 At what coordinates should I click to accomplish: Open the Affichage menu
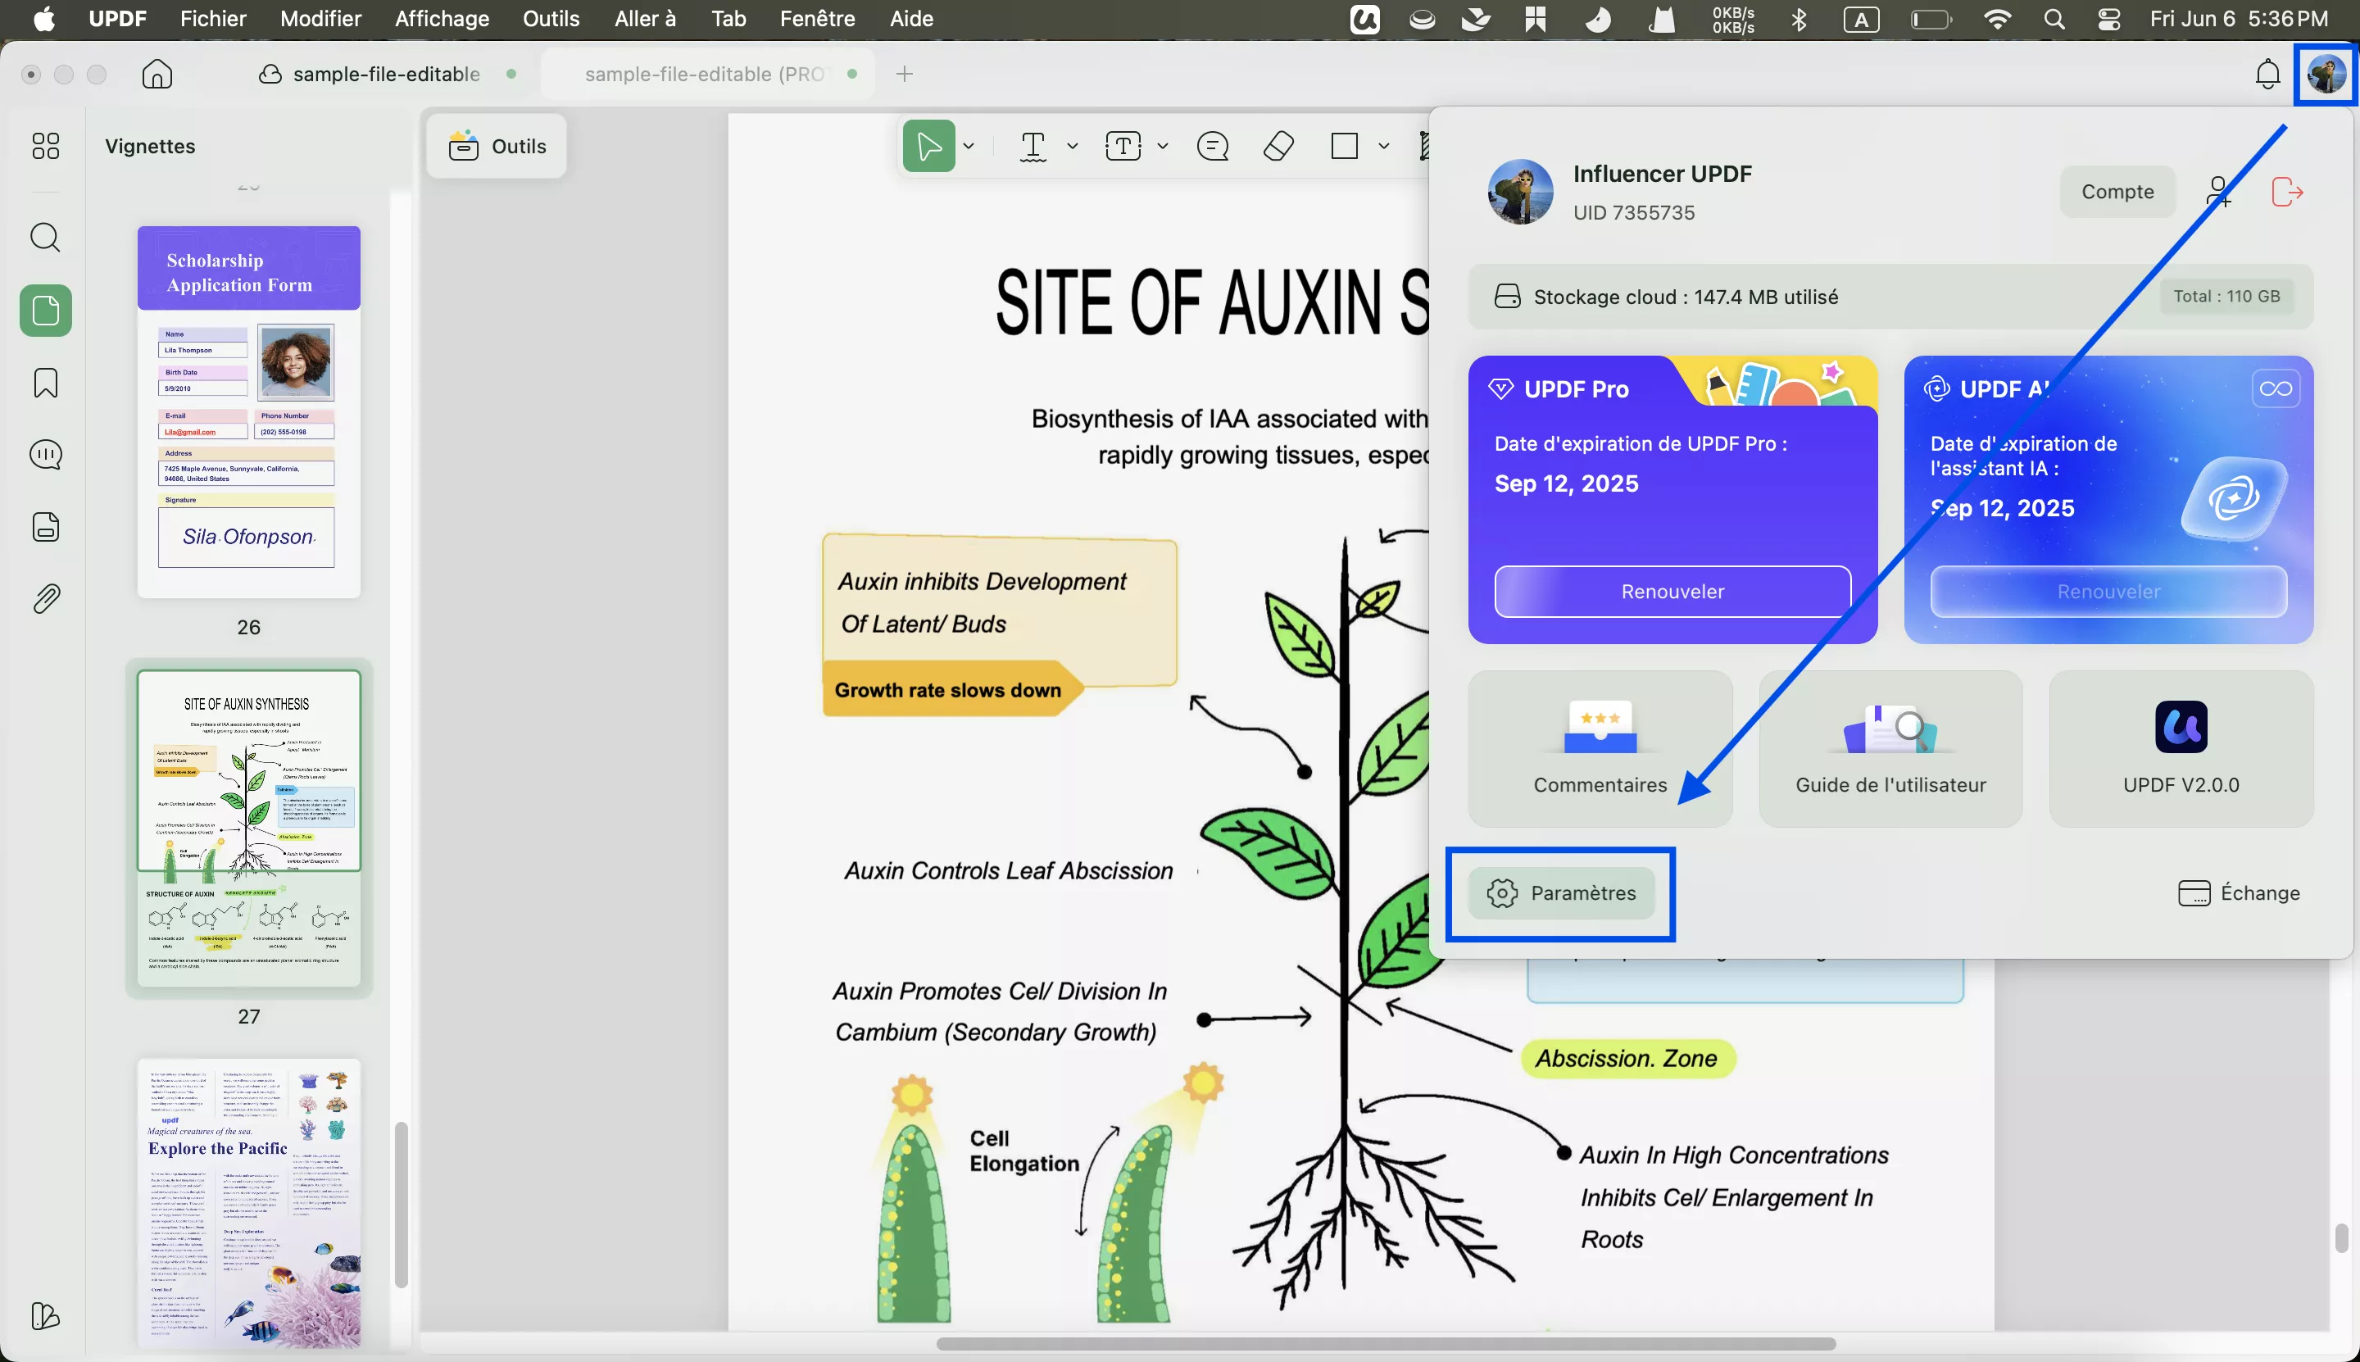coord(442,19)
